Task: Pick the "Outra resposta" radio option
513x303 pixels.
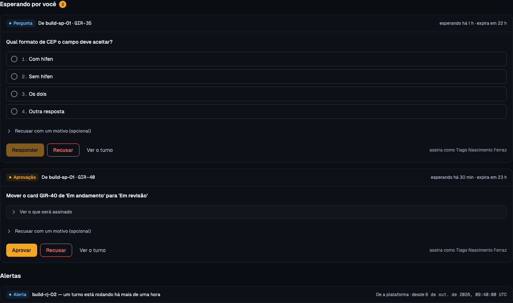Action: [256, 111]
